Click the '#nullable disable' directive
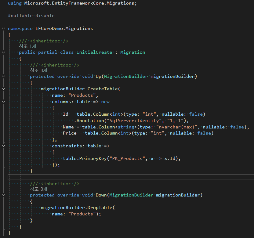This screenshot has height=238, width=254. pos(31,16)
